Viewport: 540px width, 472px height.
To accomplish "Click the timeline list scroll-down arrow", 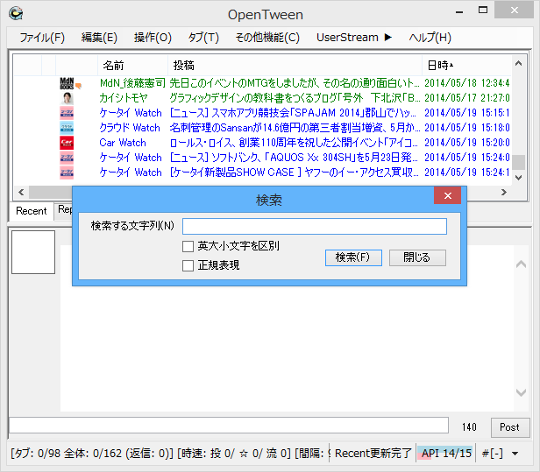I will tap(518, 178).
